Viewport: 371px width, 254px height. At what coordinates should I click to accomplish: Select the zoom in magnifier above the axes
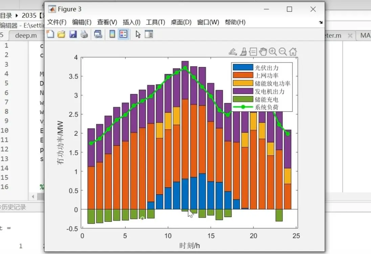coord(273,51)
